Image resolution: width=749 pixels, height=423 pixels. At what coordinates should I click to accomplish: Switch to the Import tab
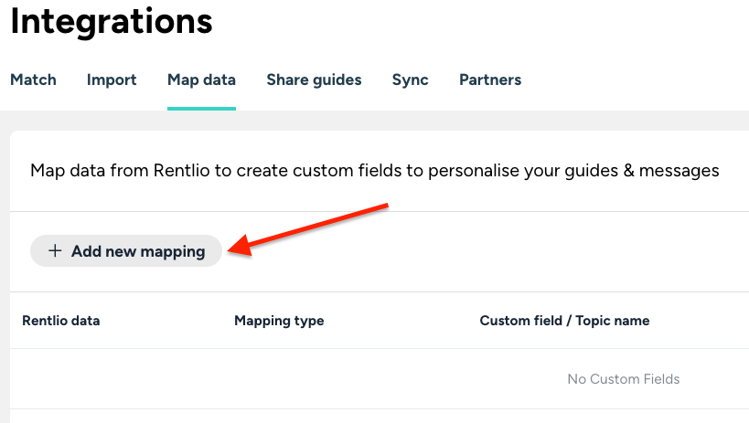112,79
